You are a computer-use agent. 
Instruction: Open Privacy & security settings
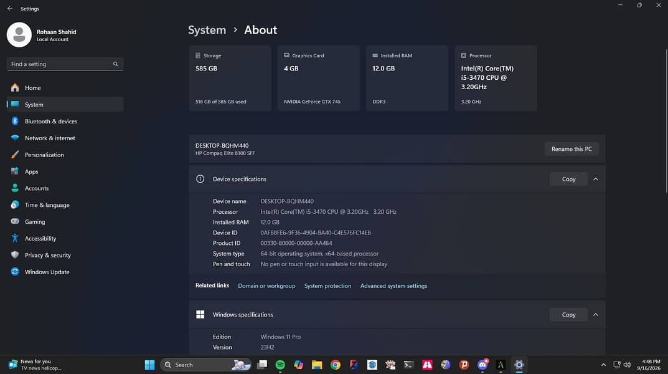(65, 255)
